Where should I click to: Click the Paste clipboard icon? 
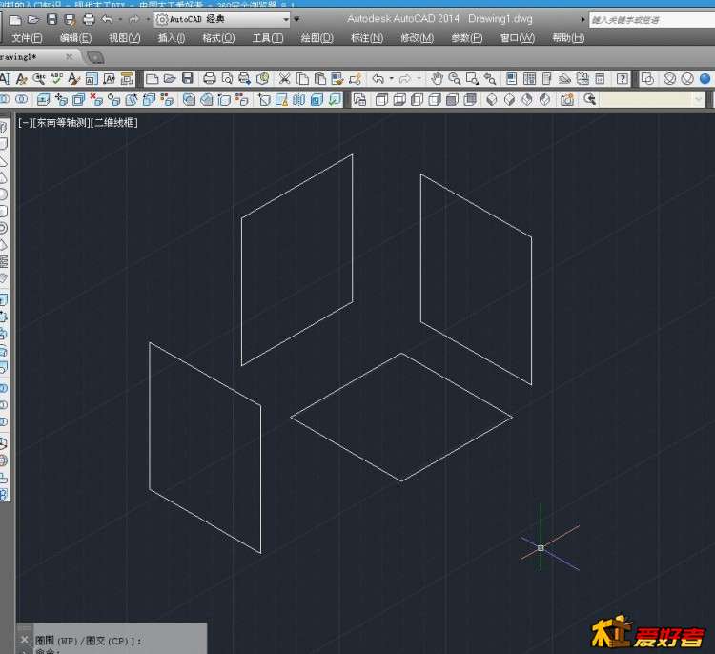320,79
